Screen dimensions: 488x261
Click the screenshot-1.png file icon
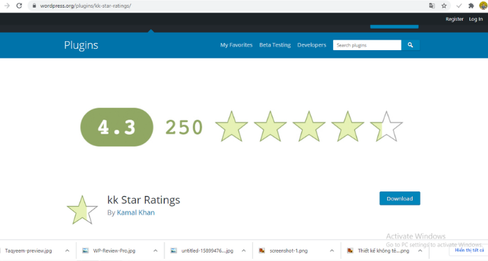click(261, 251)
